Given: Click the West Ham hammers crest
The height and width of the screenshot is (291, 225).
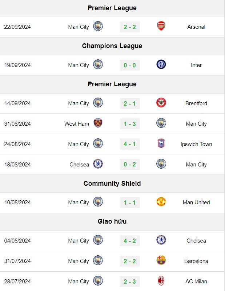Looking at the screenshot, I should pyautogui.click(x=98, y=123).
